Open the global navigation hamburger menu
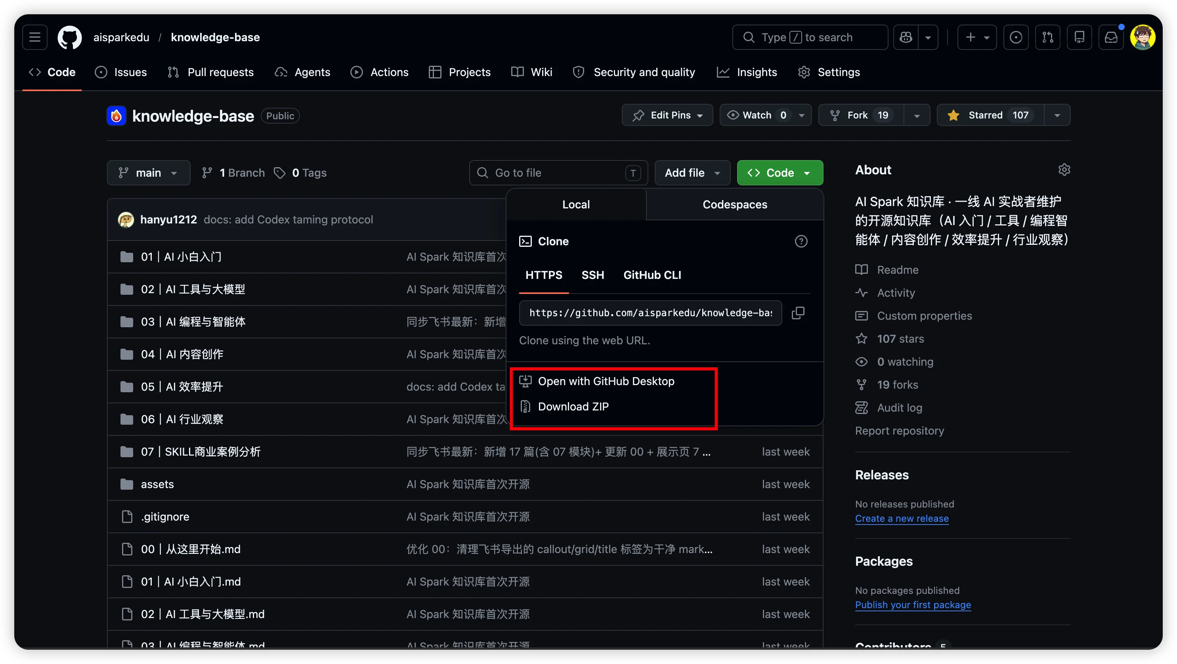Screen dimensions: 1177x664 [x=35, y=37]
